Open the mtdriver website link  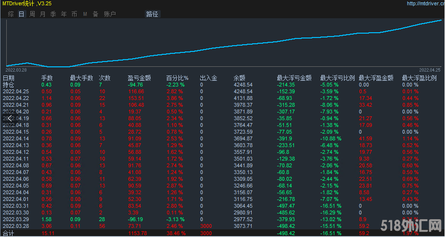426,4
